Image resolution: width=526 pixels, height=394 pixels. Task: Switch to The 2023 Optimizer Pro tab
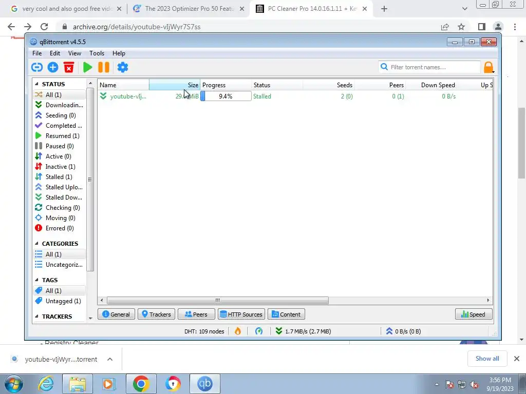pos(189,9)
